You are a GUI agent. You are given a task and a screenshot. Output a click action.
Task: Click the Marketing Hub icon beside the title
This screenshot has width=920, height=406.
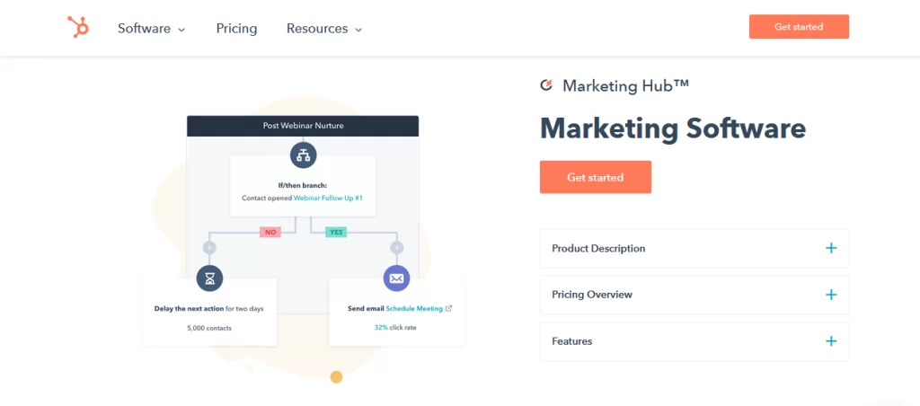[546, 85]
